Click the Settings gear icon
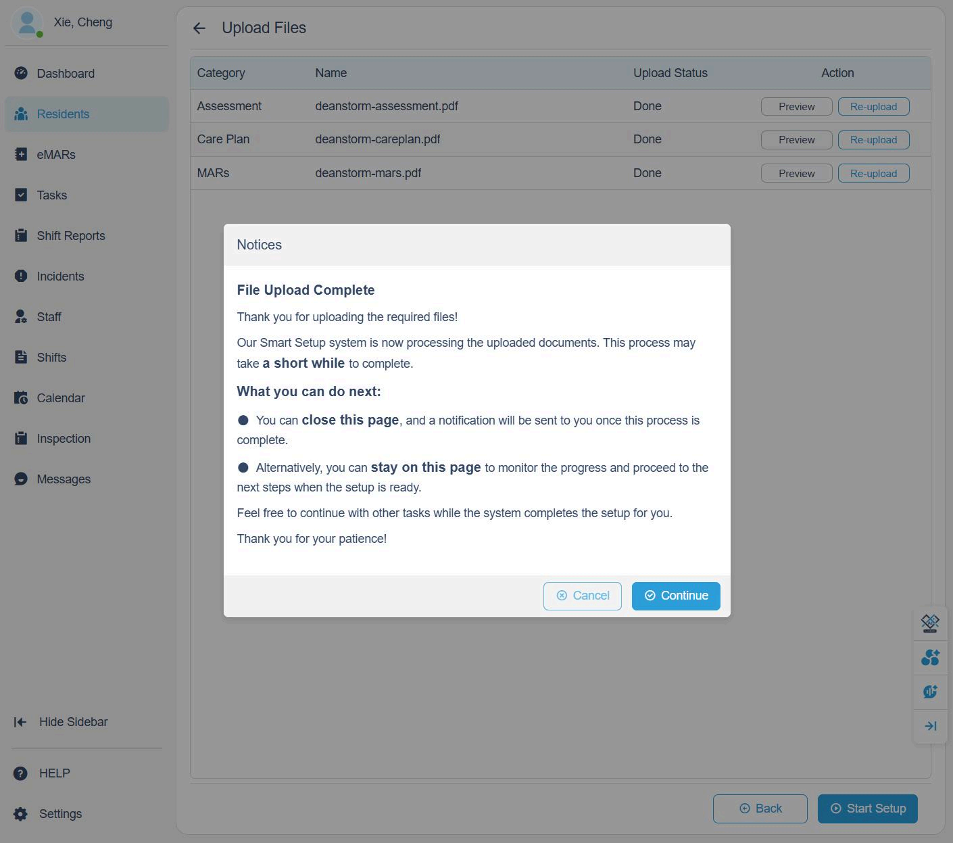953x843 pixels. (x=21, y=814)
